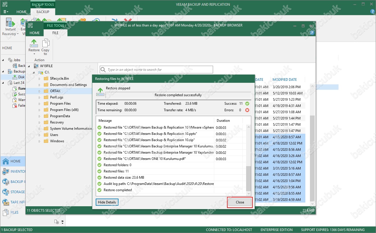The width and height of the screenshot is (376, 233).
Task: Click the help icon in Veeam title bar
Action: [372, 12]
